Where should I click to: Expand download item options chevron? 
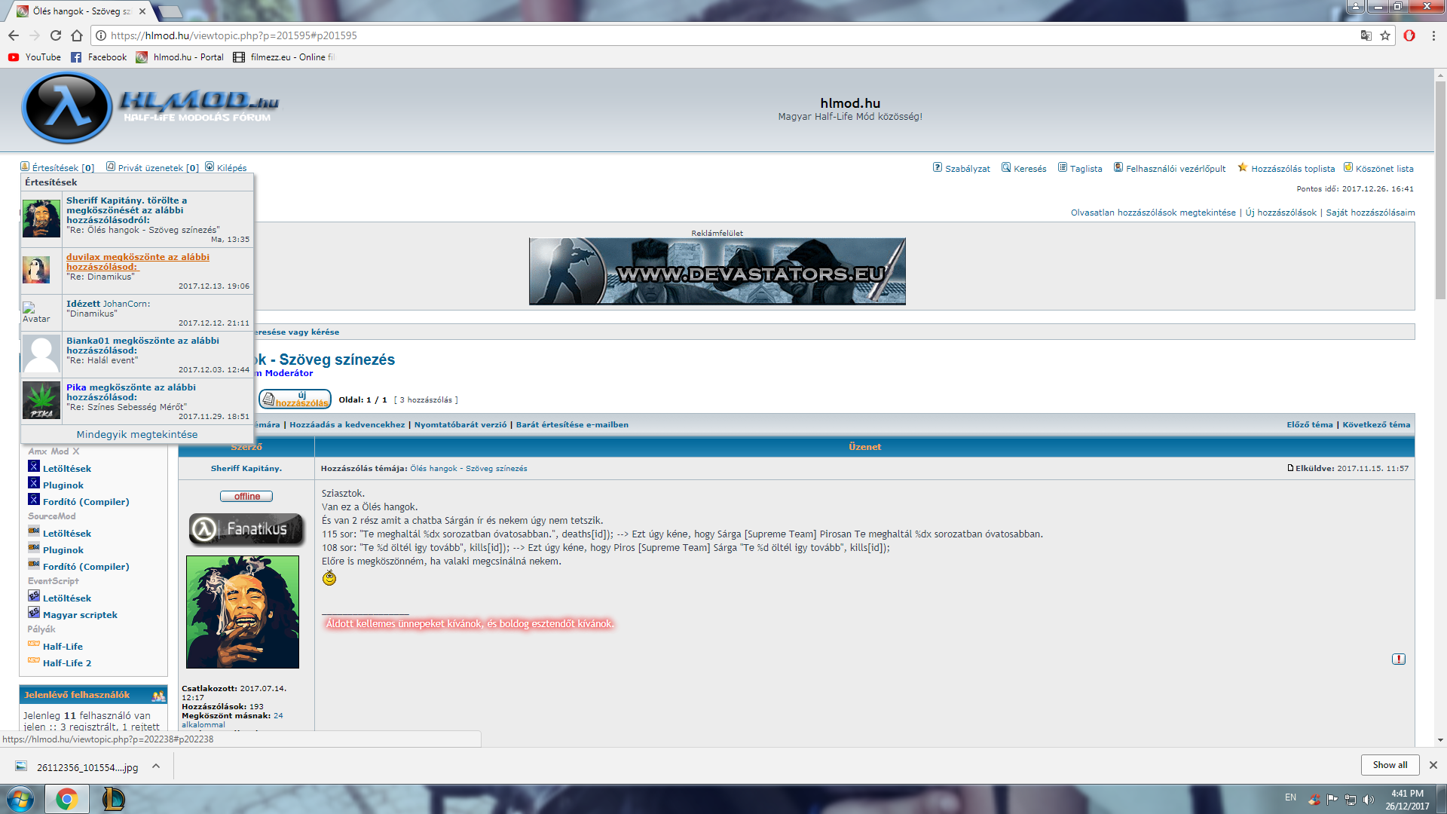coord(156,766)
